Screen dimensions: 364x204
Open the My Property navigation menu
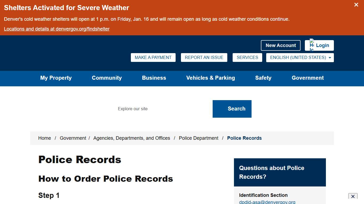click(x=56, y=78)
